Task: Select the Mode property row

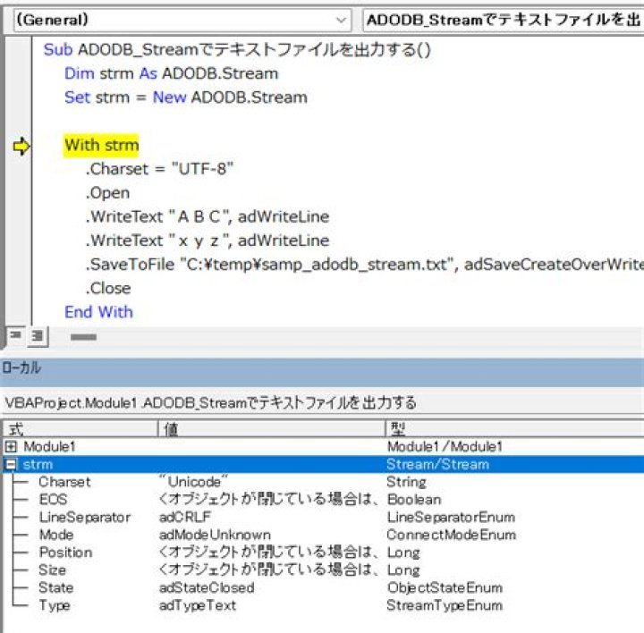Action: click(323, 535)
